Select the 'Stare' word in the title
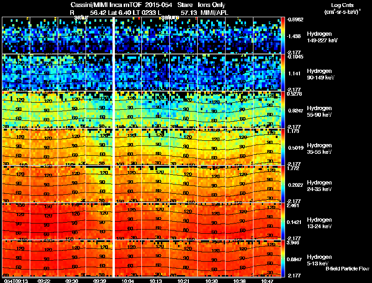Image resolution: width=372 pixels, height=283 pixels. (x=185, y=5)
